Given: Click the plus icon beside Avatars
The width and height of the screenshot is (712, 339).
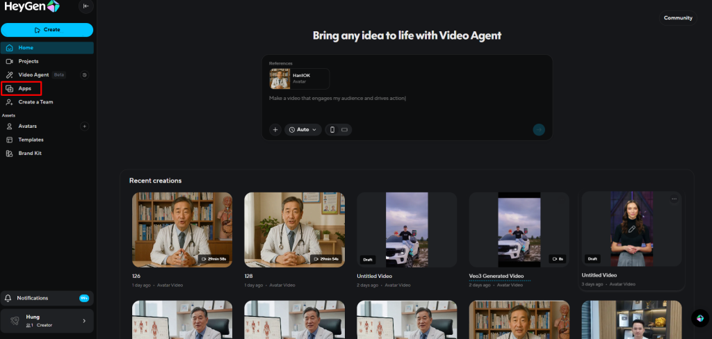Looking at the screenshot, I should tap(84, 126).
